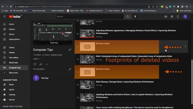Click the Updating Windows video thumbnail
The image size is (193, 109).
pos(87,97)
